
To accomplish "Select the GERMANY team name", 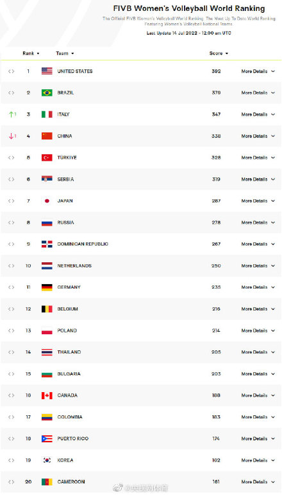I will click(x=69, y=287).
